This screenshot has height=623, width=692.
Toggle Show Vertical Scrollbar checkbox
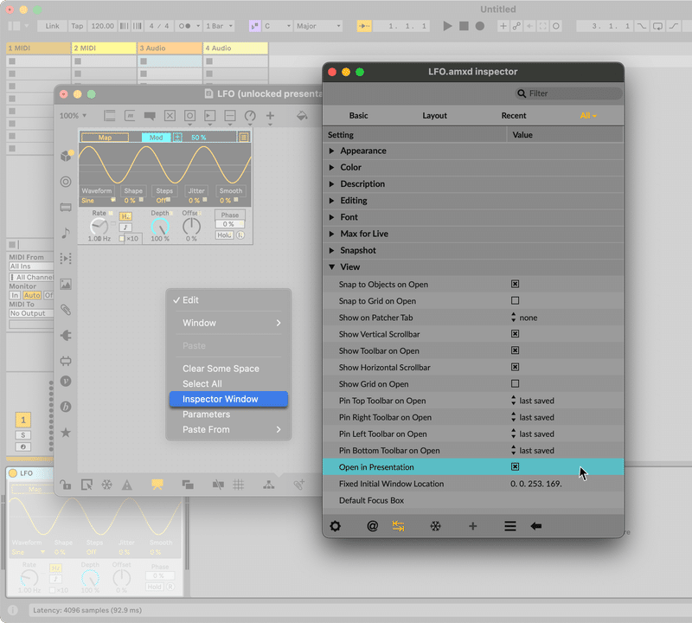[x=515, y=334]
